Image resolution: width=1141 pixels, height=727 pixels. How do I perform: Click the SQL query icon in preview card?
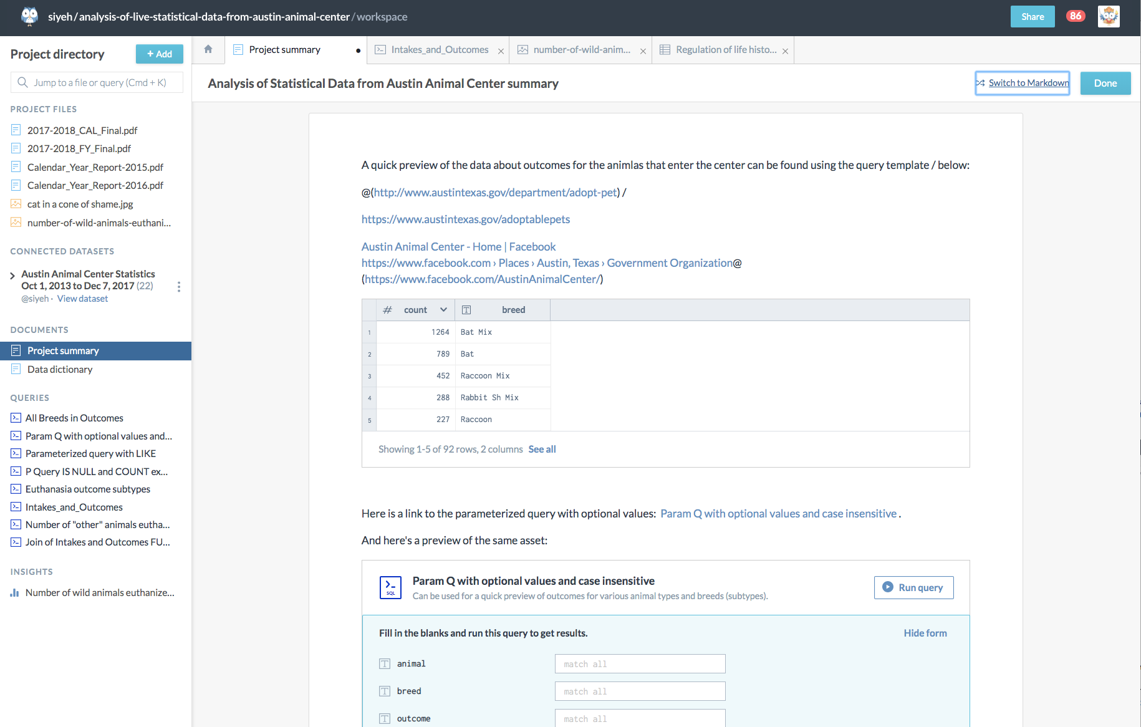(x=390, y=587)
